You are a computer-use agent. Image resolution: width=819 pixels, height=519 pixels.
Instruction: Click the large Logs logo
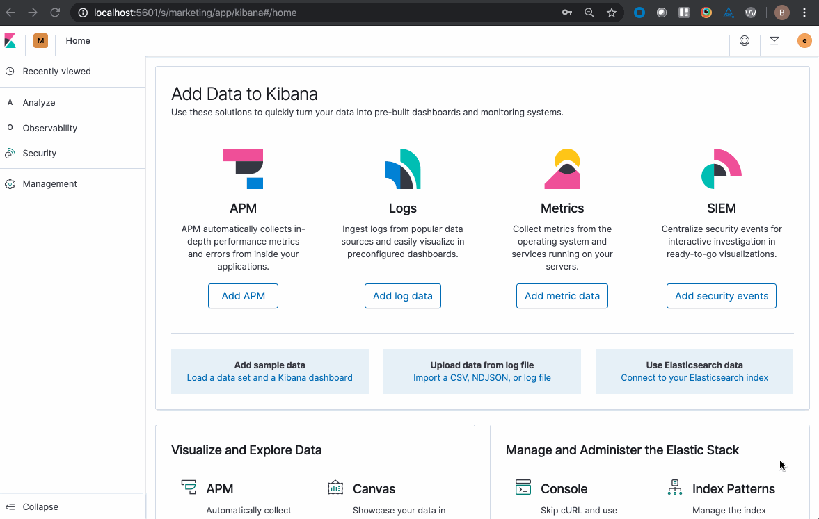403,168
